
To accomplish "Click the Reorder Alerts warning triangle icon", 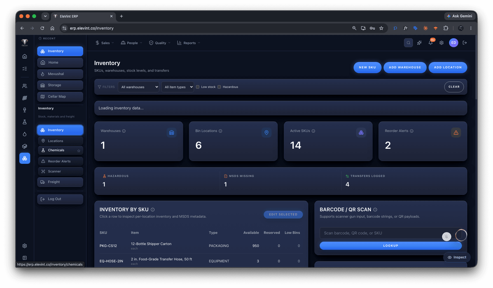I will pos(456,133).
